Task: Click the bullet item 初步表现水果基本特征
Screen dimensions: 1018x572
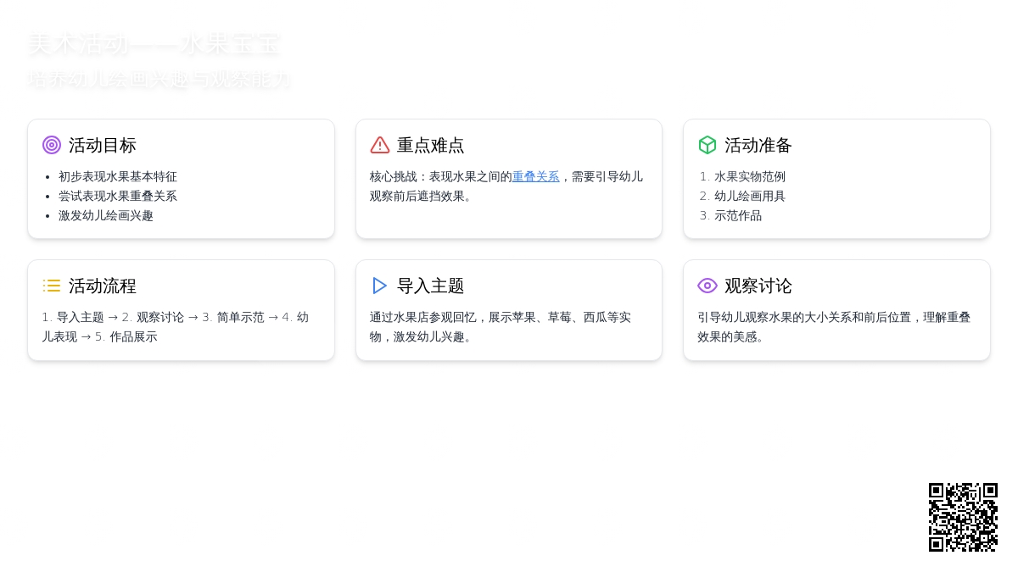Action: point(118,176)
